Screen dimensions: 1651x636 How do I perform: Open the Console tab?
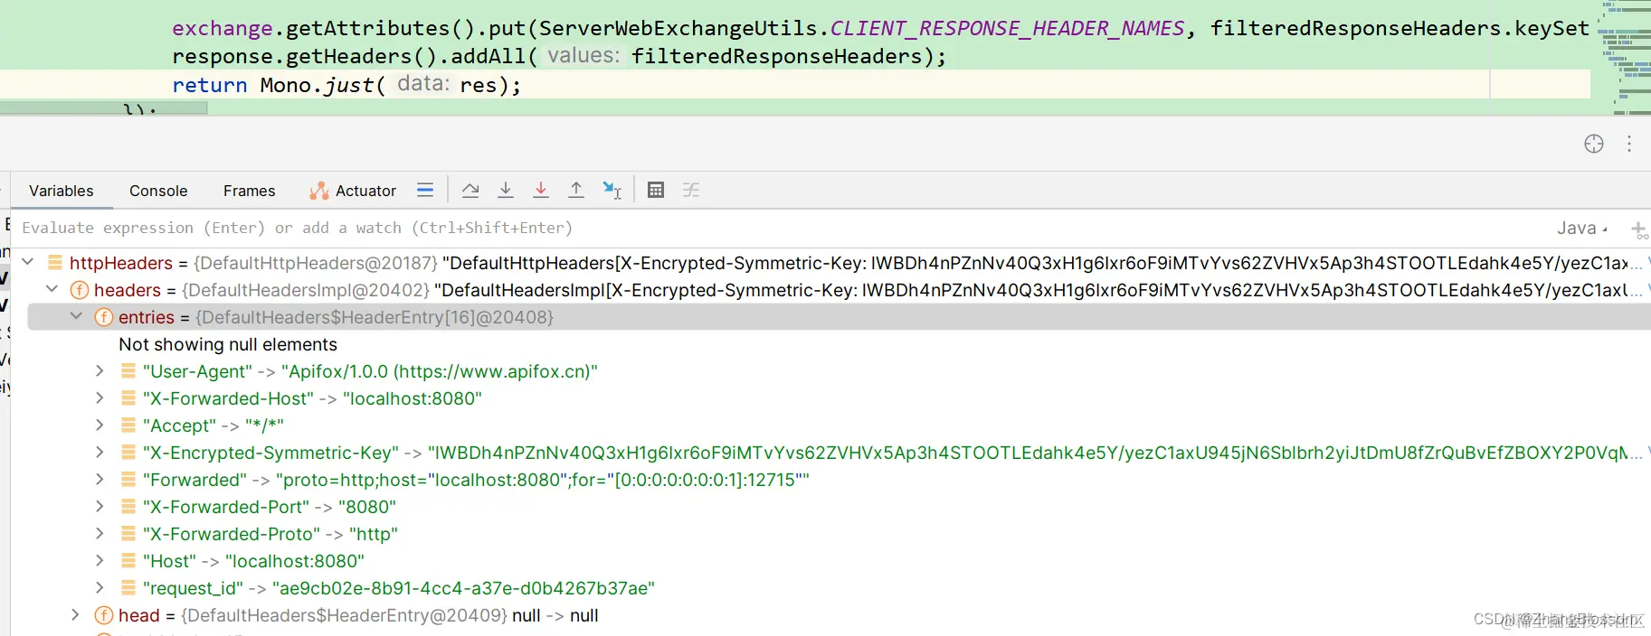(x=158, y=191)
